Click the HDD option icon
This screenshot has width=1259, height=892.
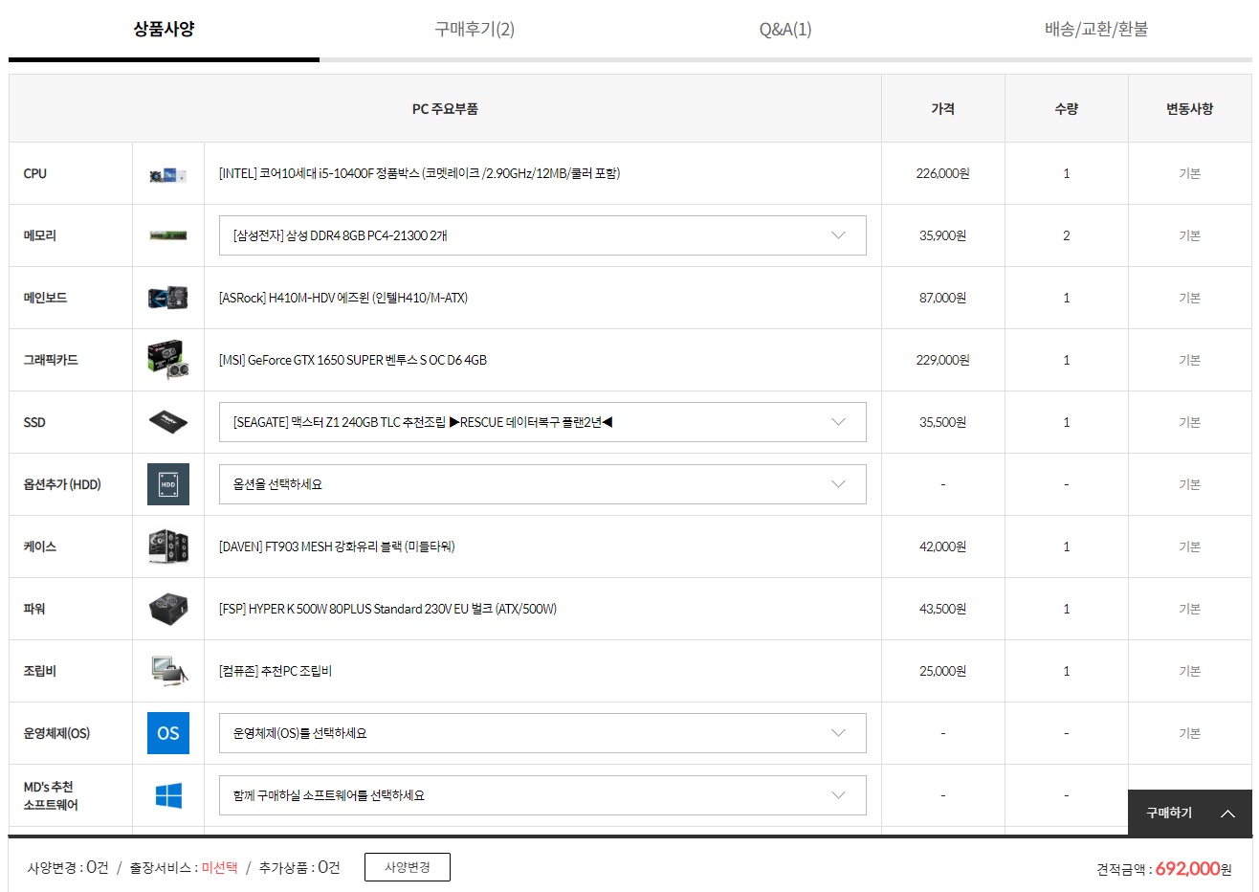tap(168, 484)
